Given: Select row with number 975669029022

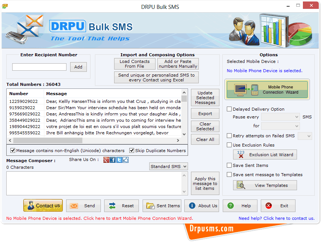Looking at the screenshot, I should [94, 114].
